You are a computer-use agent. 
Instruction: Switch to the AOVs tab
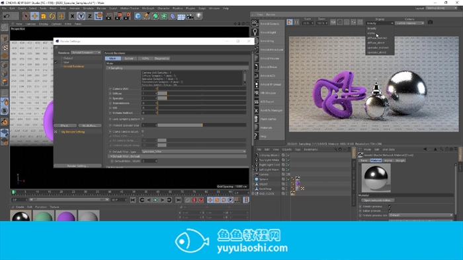pos(146,58)
